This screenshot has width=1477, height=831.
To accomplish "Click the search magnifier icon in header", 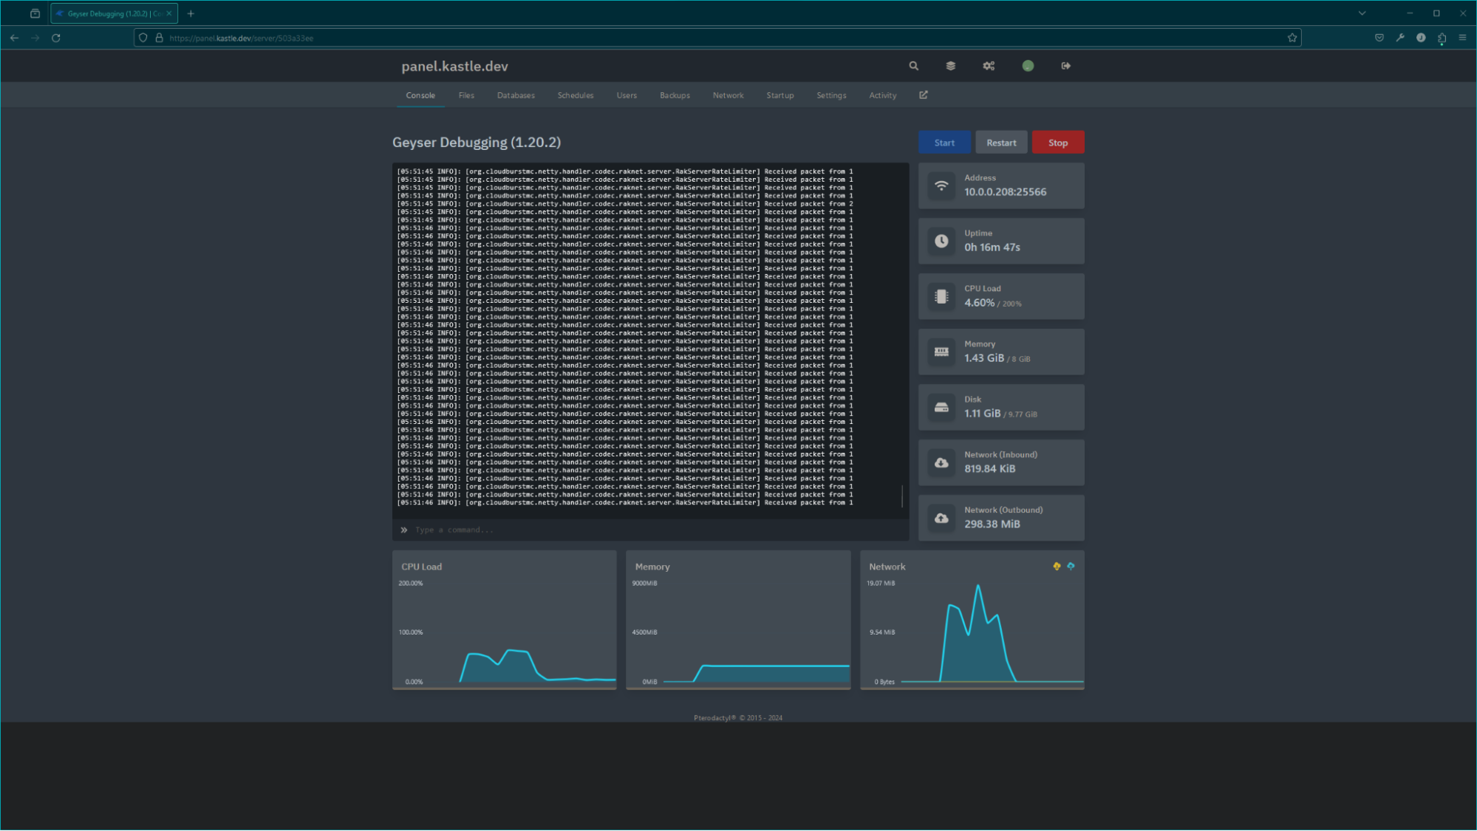I will pos(913,66).
